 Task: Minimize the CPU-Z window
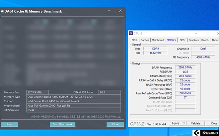(x=196, y=33)
